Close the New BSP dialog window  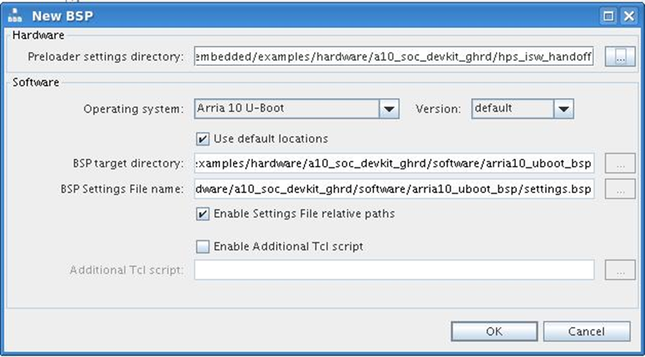pyautogui.click(x=628, y=16)
